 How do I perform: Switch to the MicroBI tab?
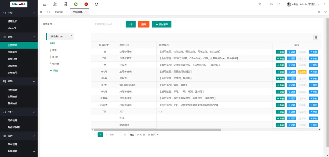(59, 12)
